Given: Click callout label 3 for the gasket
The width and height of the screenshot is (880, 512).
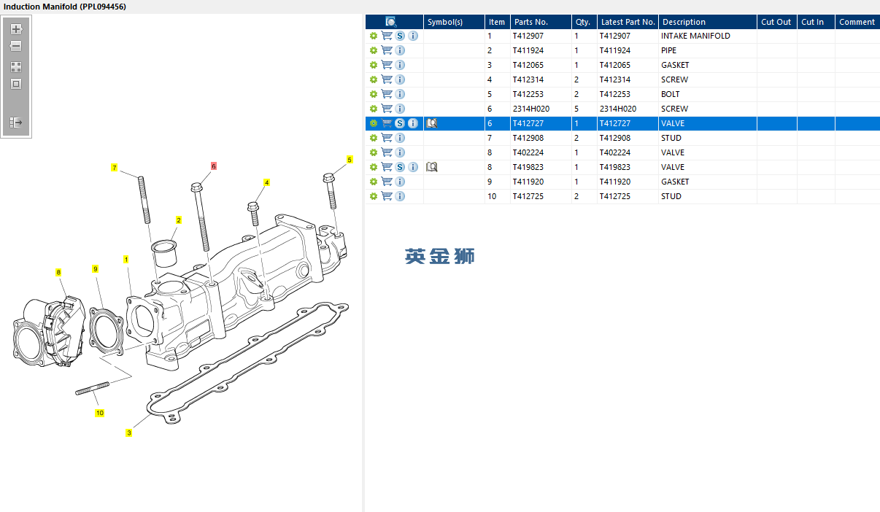Looking at the screenshot, I should pyautogui.click(x=129, y=433).
